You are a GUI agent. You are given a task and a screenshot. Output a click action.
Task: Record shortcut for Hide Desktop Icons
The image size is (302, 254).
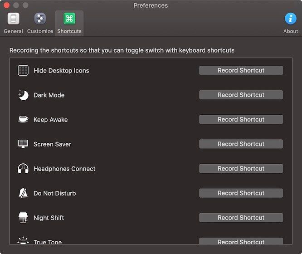pos(241,70)
